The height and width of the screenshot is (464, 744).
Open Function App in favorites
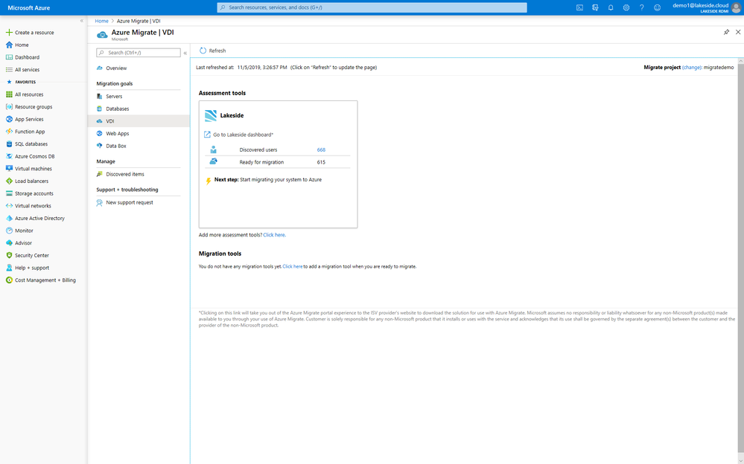(30, 132)
